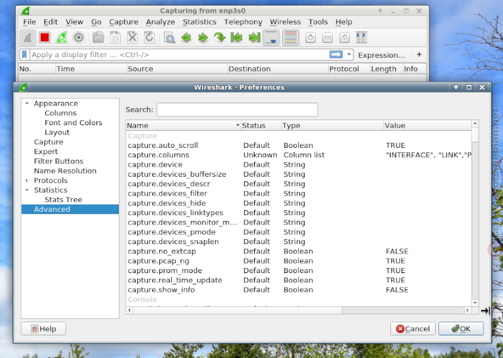Open the Statistics menu
This screenshot has width=503, height=358.
tap(199, 22)
